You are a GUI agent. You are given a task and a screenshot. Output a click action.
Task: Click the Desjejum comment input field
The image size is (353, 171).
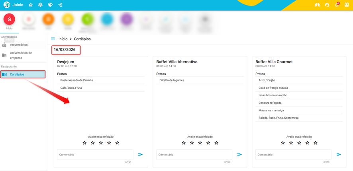(x=95, y=154)
